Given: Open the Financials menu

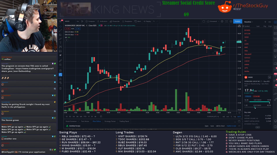Looking at the screenshot, I should [115, 21].
